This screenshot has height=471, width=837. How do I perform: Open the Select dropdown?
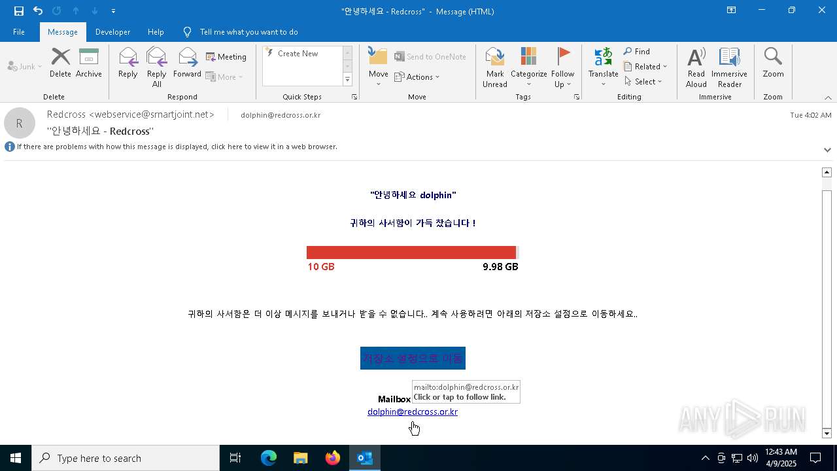643,82
